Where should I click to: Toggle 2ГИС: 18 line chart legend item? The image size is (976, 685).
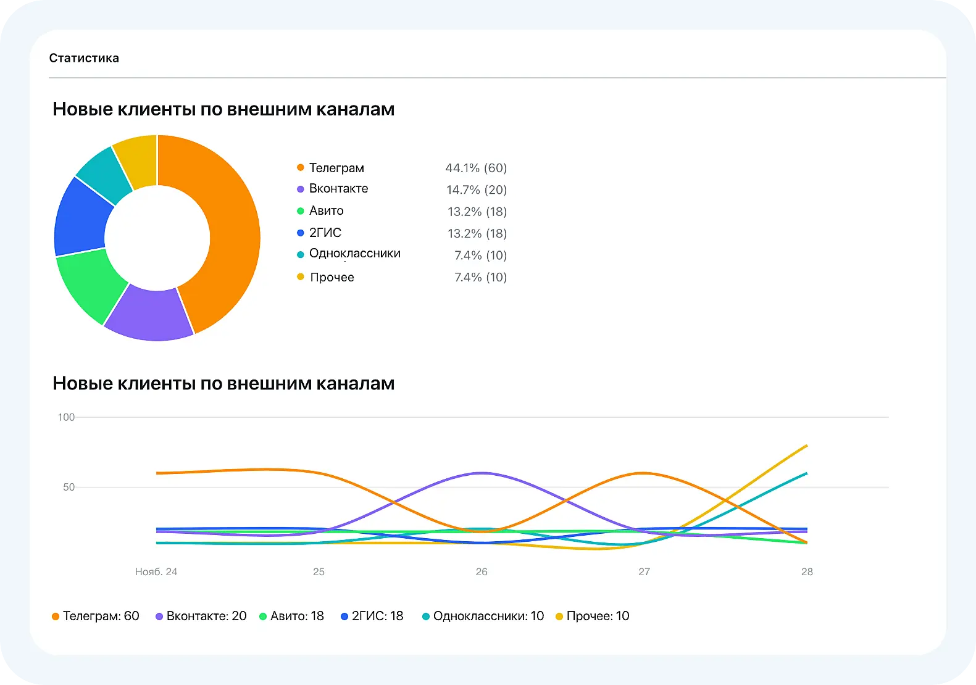[x=372, y=616]
